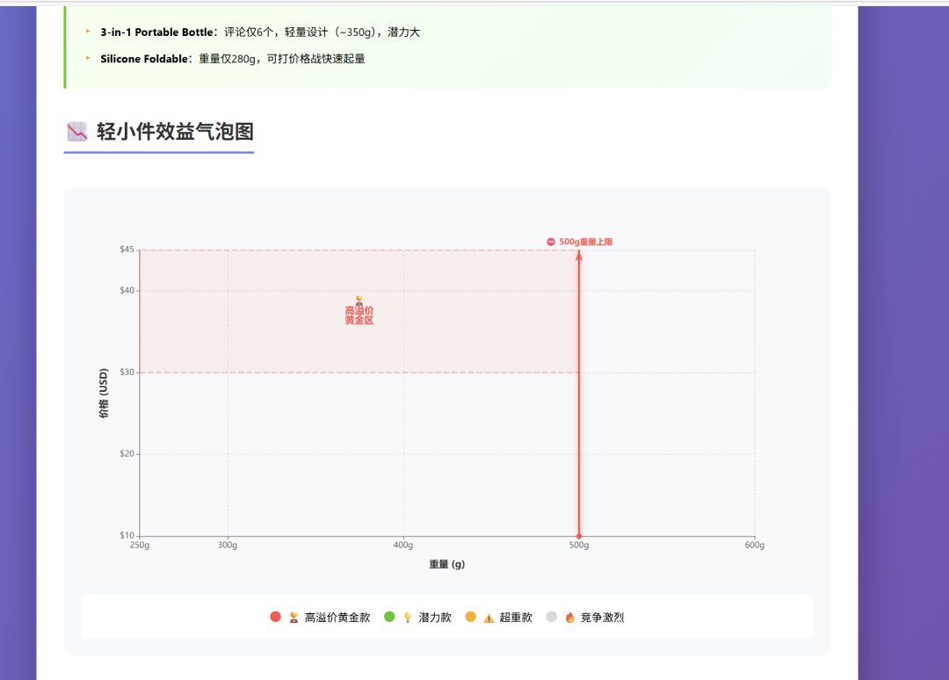Click the chart icon beside 轻小件效益气泡图 heading
The image size is (949, 680).
(76, 131)
